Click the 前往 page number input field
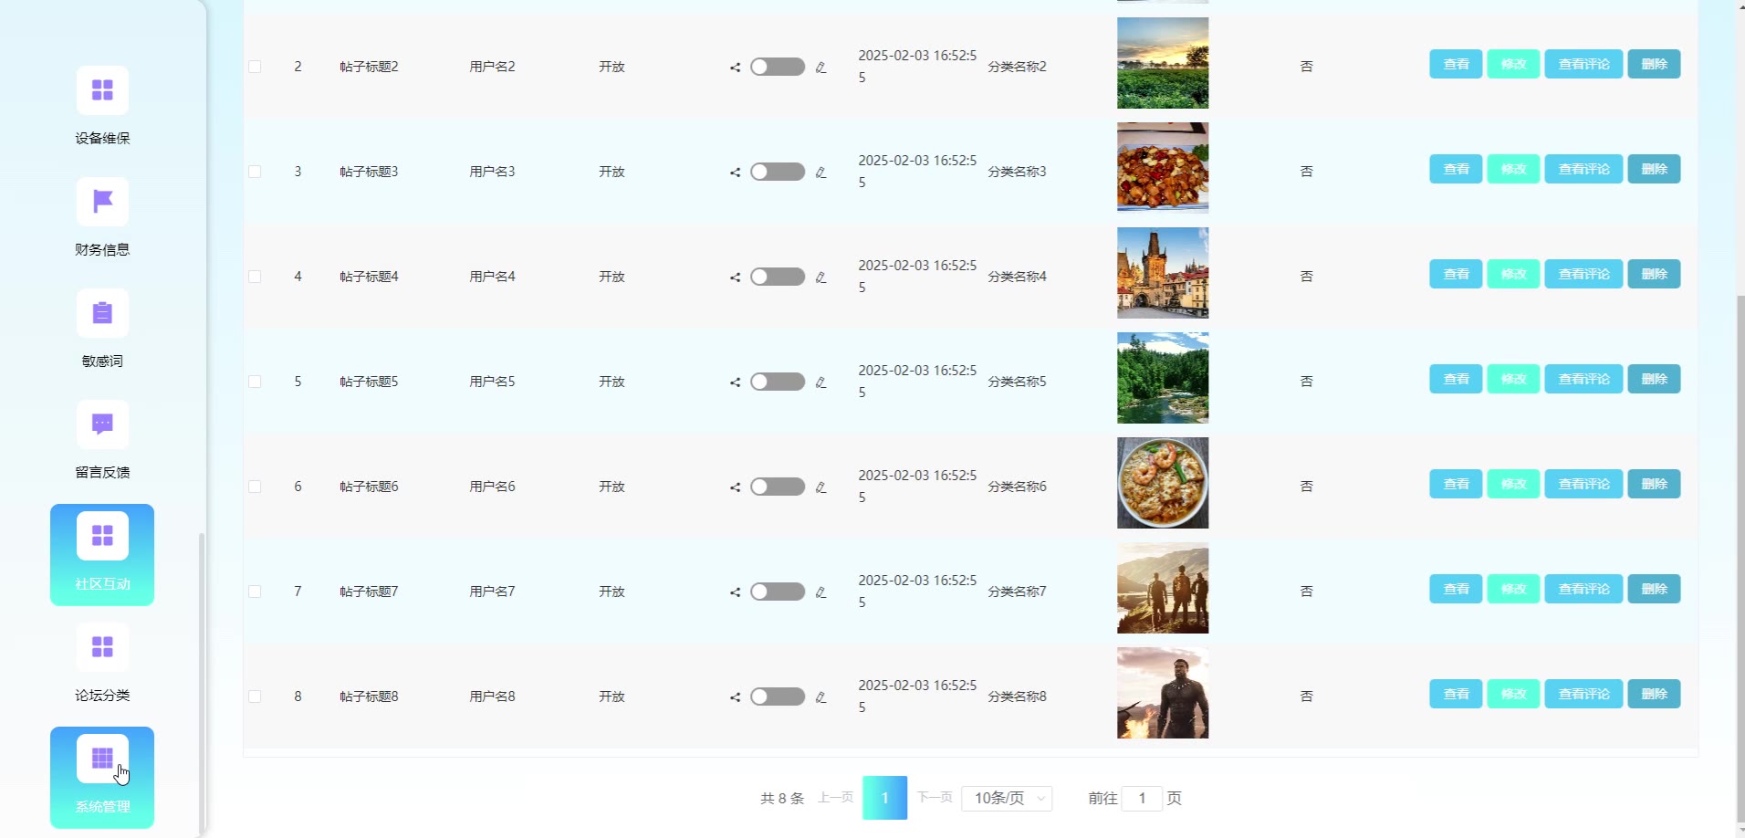This screenshot has height=838, width=1745. (x=1141, y=798)
